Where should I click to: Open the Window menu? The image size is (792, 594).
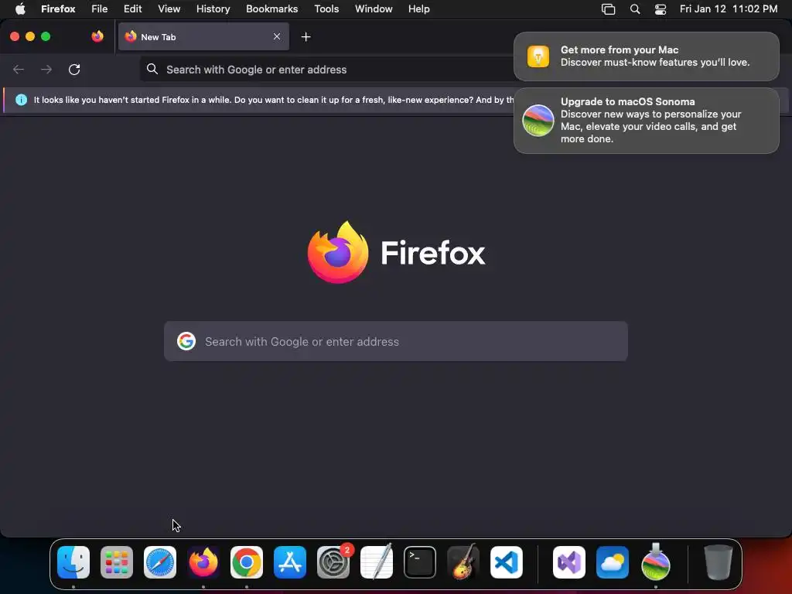374,9
